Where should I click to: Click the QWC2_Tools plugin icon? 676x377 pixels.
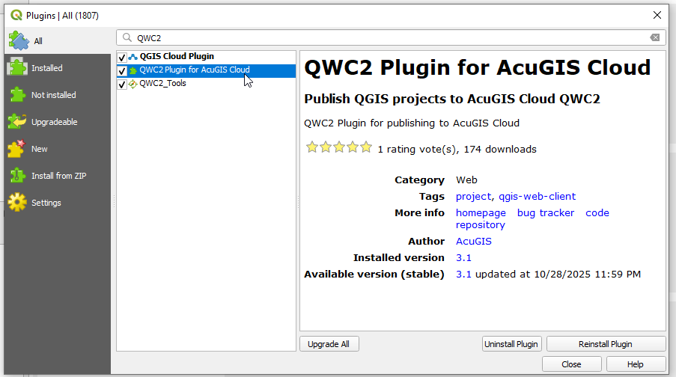click(x=133, y=84)
